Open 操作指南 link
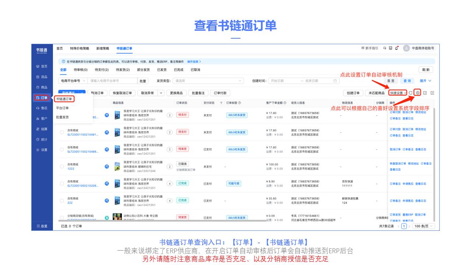Viewport: 471px width, 265px height. coord(194,61)
